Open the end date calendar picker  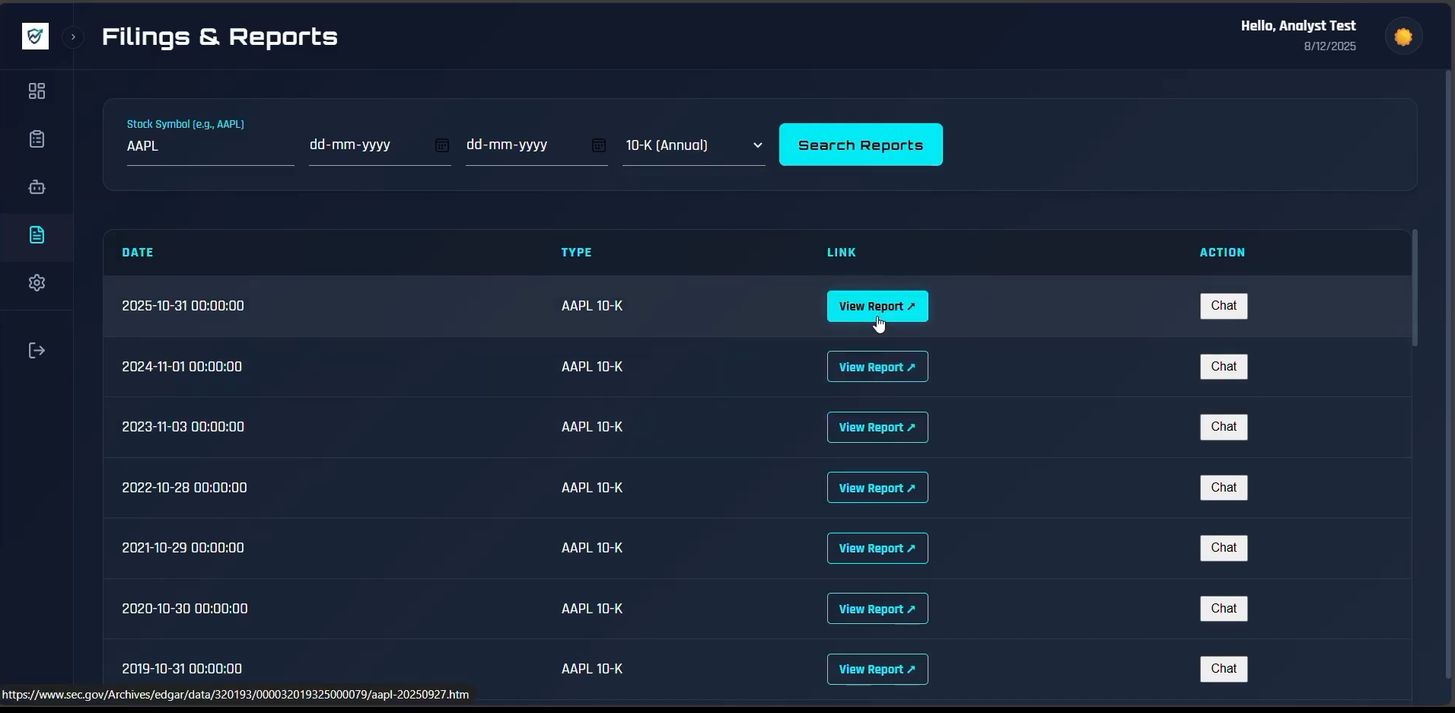point(598,145)
